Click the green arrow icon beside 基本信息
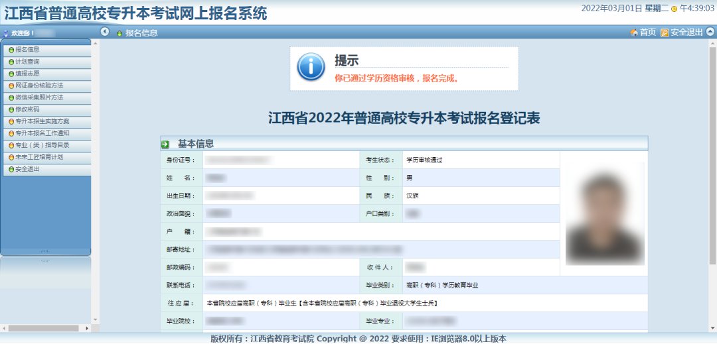The width and height of the screenshot is (717, 344). [x=165, y=144]
